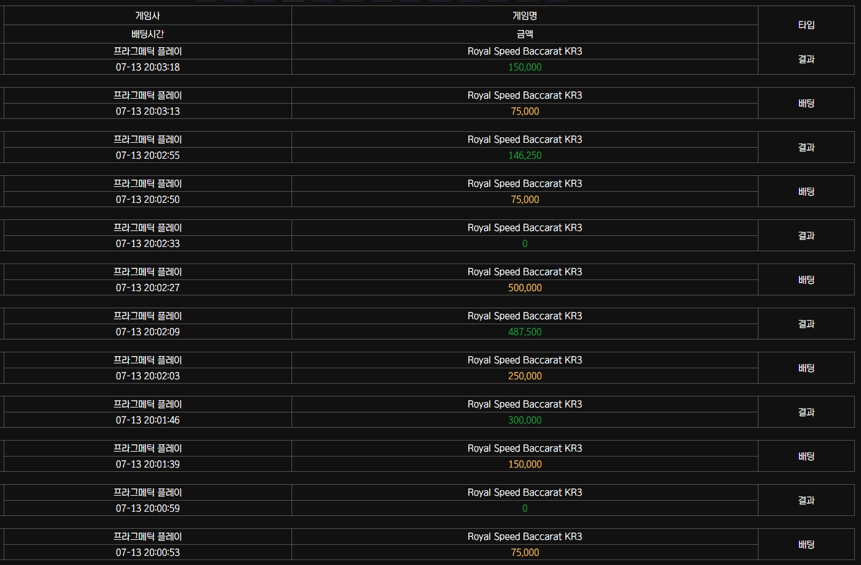Viewport: 861px width, 565px height.
Task: Select the 07-13 20:01:46 timestamp cell
Action: [148, 420]
